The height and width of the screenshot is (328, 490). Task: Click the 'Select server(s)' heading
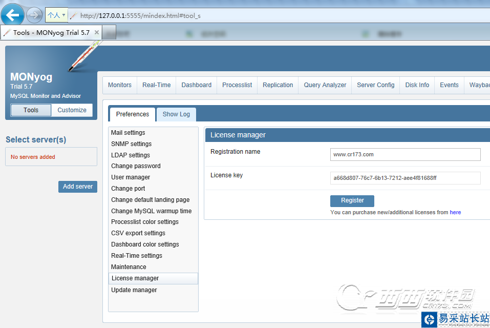point(36,140)
